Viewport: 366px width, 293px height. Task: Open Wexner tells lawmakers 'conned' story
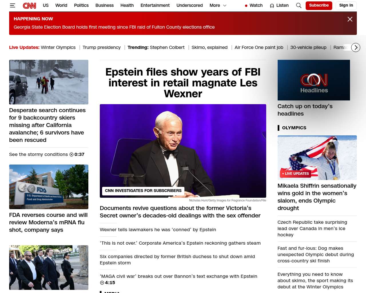tap(158, 230)
